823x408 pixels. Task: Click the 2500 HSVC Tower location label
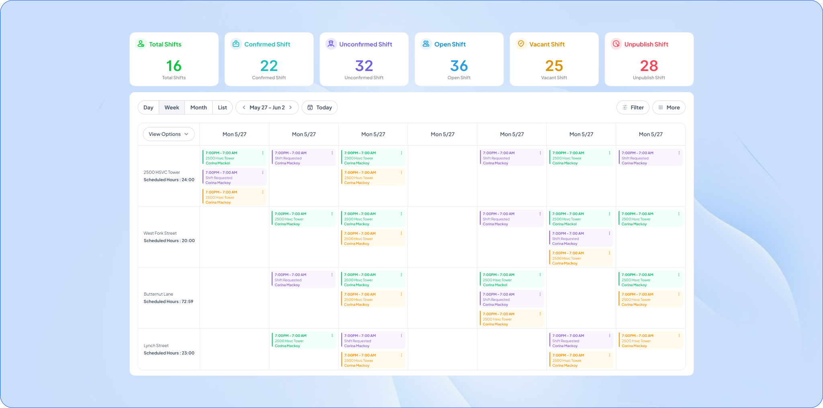coord(162,173)
